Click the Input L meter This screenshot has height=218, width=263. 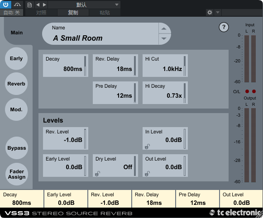click(247, 59)
